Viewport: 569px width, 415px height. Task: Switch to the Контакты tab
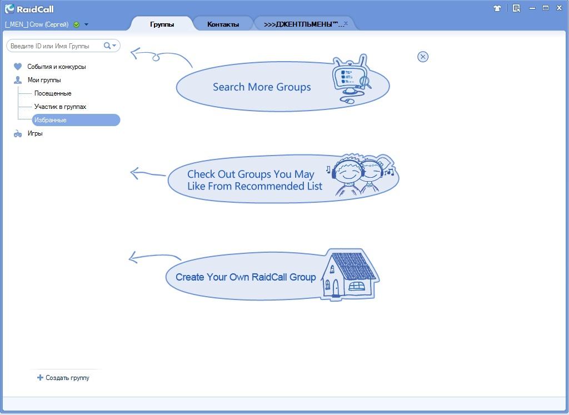pos(223,24)
